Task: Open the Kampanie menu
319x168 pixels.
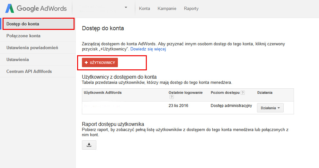Action: click(x=167, y=9)
